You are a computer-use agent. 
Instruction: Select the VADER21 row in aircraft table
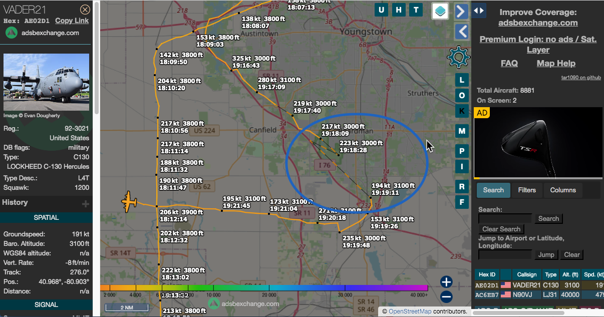(539, 285)
